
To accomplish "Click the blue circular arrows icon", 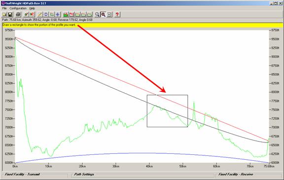I will pos(46,14).
